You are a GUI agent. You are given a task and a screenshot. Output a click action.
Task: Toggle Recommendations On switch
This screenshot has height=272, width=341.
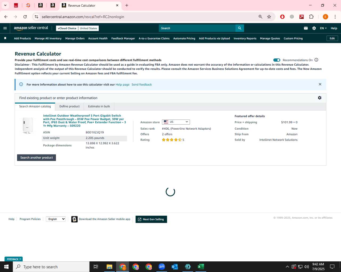pyautogui.click(x=277, y=60)
